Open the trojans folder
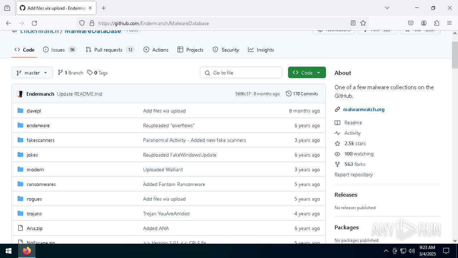Viewport: 458px width, 258px height. (34, 214)
